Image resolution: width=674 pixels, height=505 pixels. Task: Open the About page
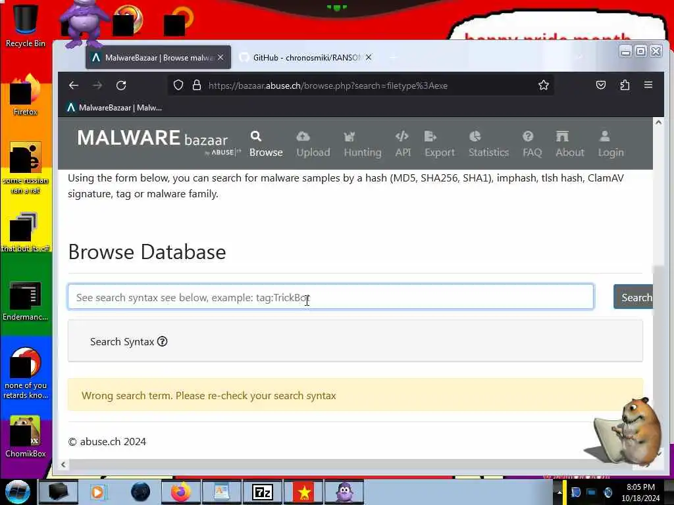click(x=569, y=144)
